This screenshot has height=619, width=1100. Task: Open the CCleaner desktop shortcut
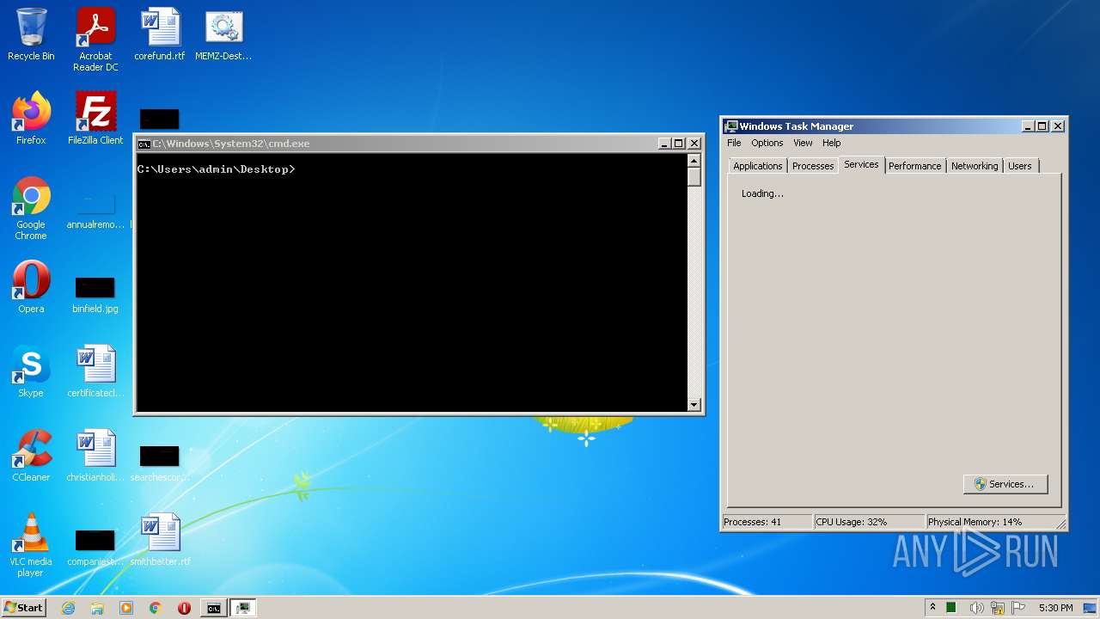(x=31, y=456)
